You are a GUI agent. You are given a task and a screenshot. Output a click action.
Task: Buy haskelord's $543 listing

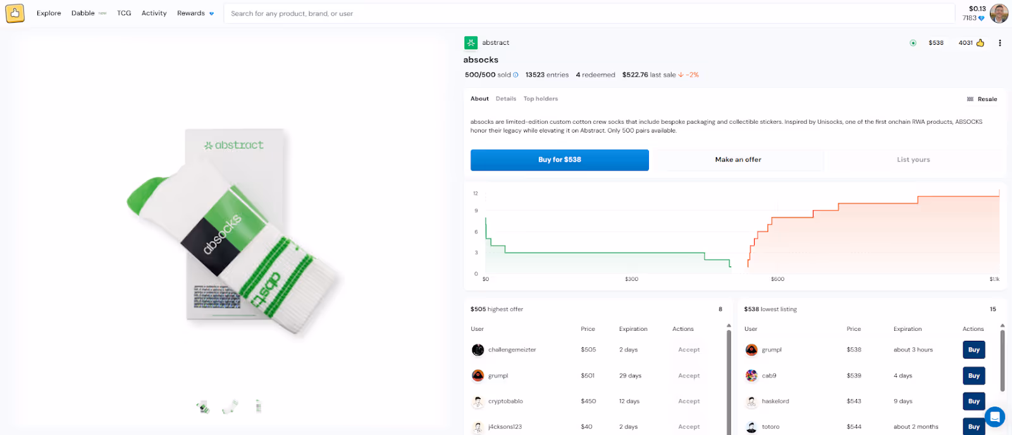(974, 402)
